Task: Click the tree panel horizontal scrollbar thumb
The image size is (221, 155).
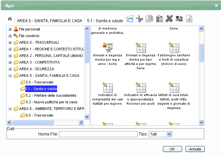Action: pyautogui.click(x=33, y=122)
